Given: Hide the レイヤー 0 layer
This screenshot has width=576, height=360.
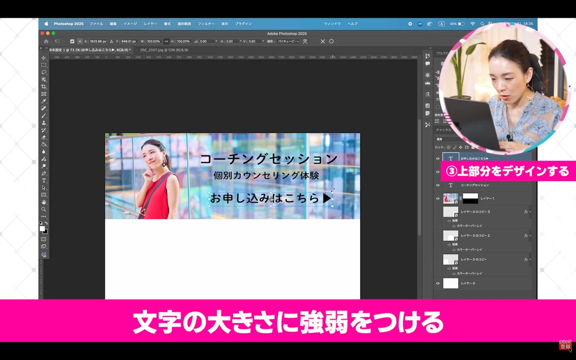Looking at the screenshot, I should [x=437, y=283].
